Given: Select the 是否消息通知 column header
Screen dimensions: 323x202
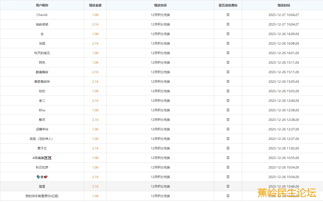Looking at the screenshot, I should [228, 5].
